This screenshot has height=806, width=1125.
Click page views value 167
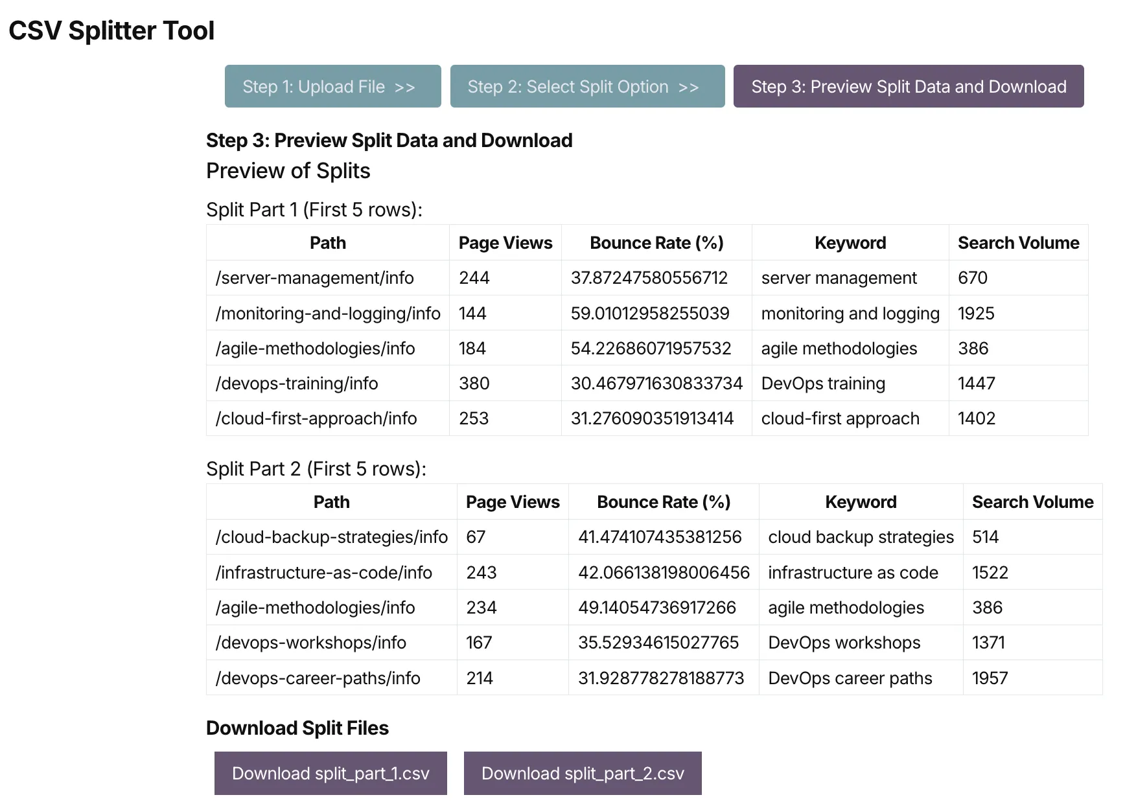pyautogui.click(x=513, y=643)
